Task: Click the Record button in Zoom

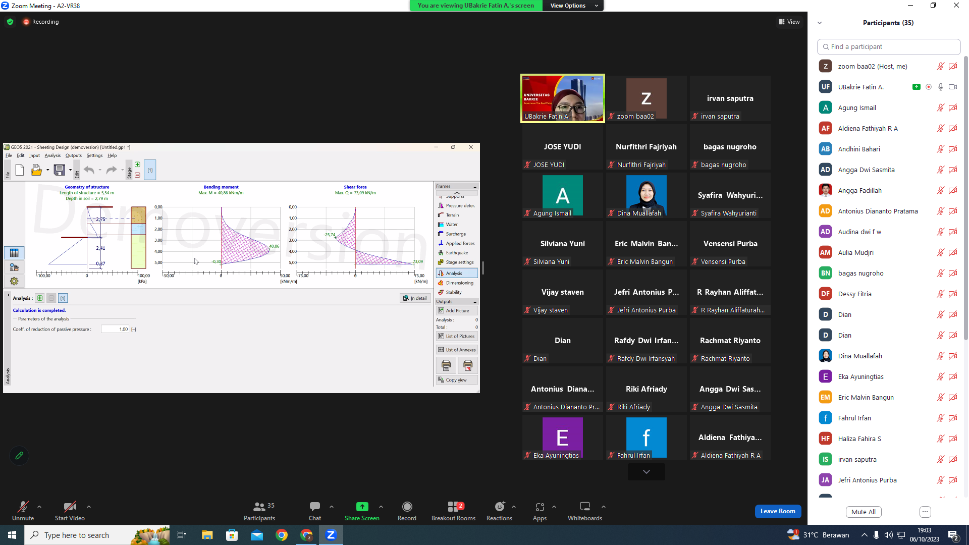Action: (407, 511)
